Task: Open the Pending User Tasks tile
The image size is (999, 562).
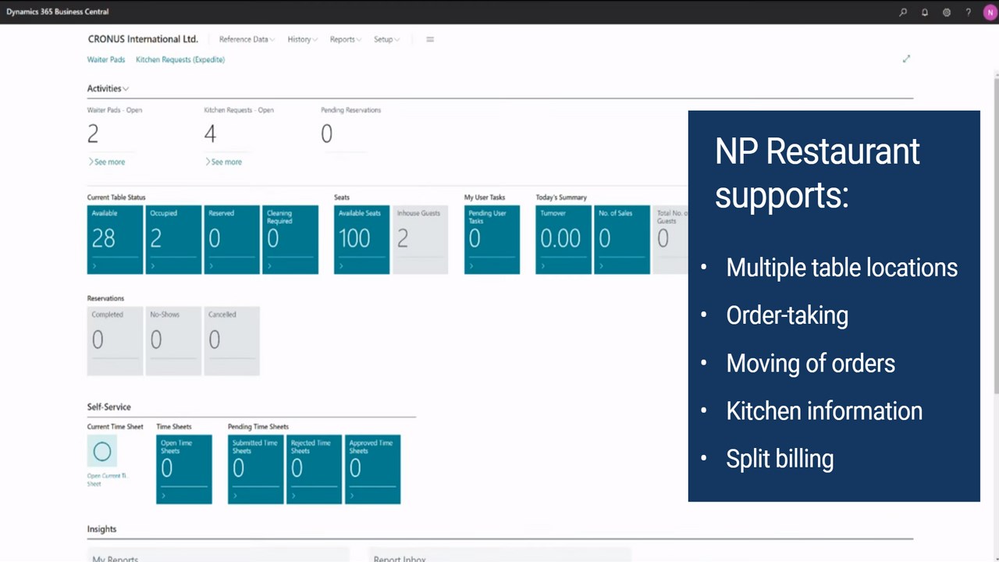Action: click(x=492, y=240)
